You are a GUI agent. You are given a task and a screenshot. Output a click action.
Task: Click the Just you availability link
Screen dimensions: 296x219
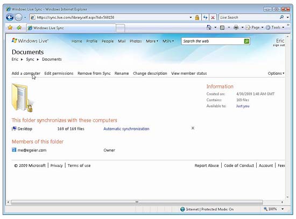point(243,106)
